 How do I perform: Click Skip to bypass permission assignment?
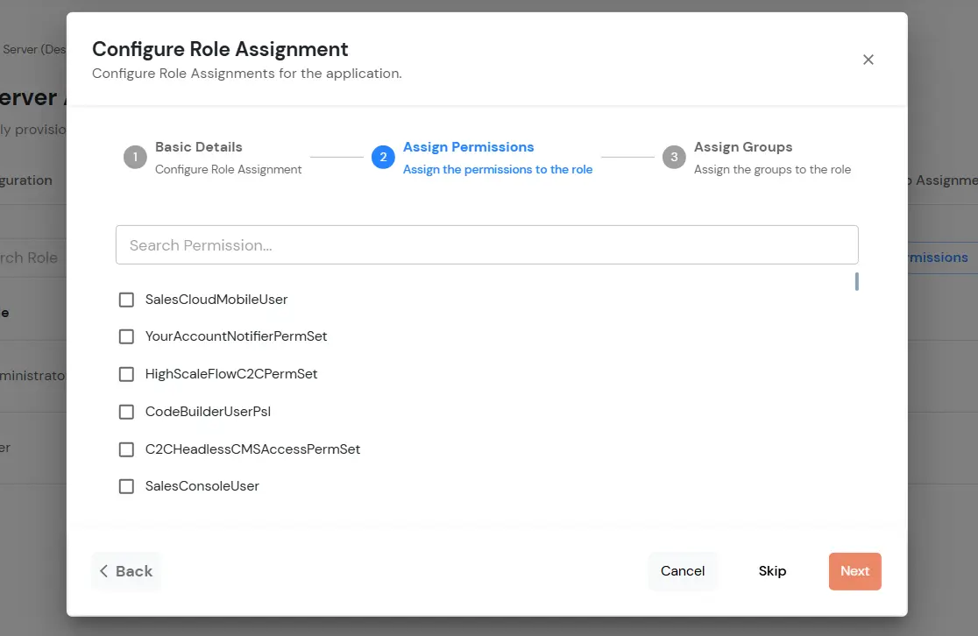[x=772, y=570]
